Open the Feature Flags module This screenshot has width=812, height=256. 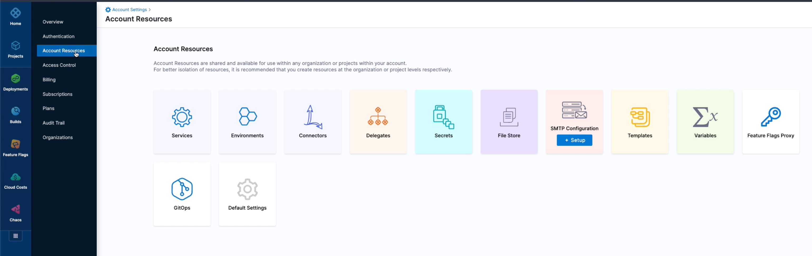(x=15, y=148)
